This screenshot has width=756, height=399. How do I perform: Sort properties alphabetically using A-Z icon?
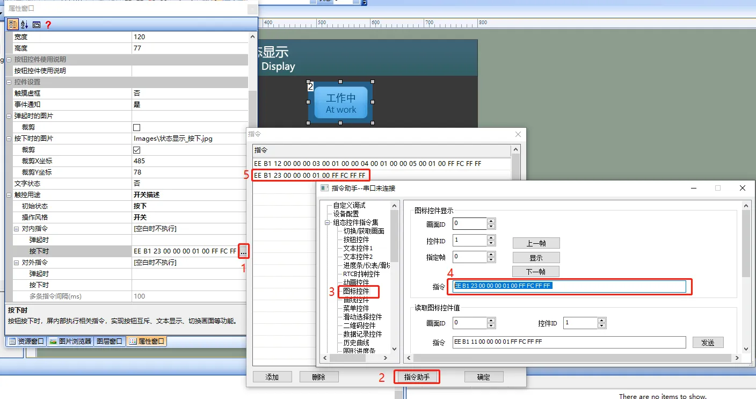tap(24, 24)
